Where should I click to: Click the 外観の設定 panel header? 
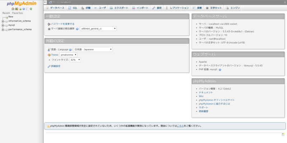[x=117, y=41]
